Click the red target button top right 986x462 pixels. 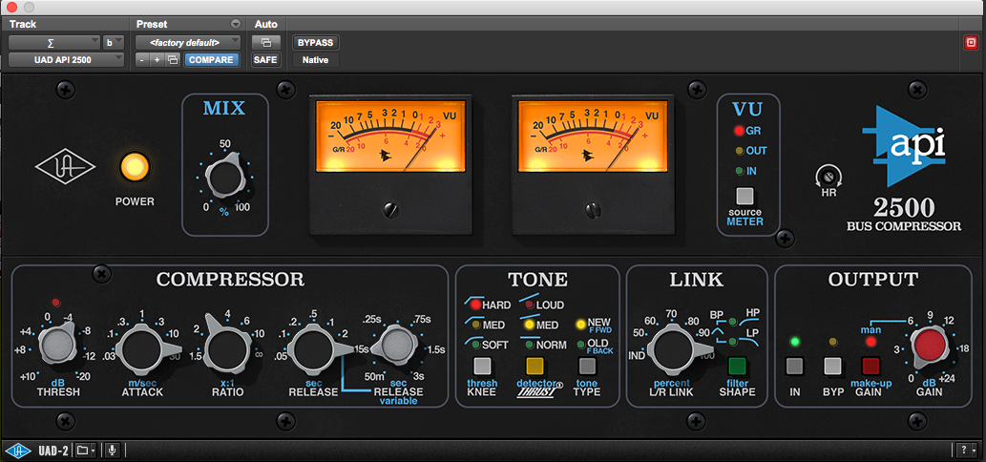click(972, 43)
